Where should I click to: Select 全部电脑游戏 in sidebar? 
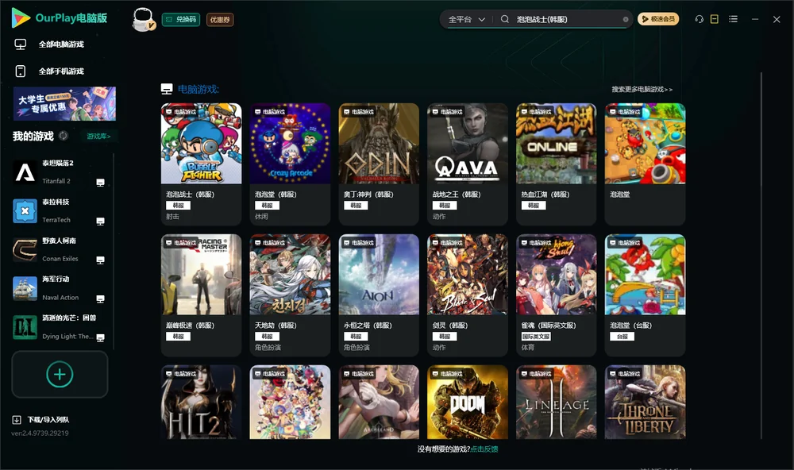coord(61,44)
